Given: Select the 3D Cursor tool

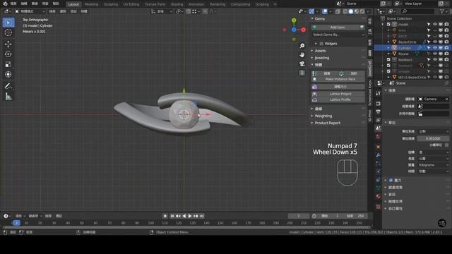Looking at the screenshot, I should point(8,32).
